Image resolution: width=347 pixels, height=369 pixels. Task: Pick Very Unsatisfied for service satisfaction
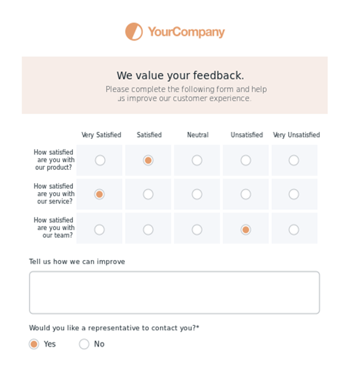[294, 194]
